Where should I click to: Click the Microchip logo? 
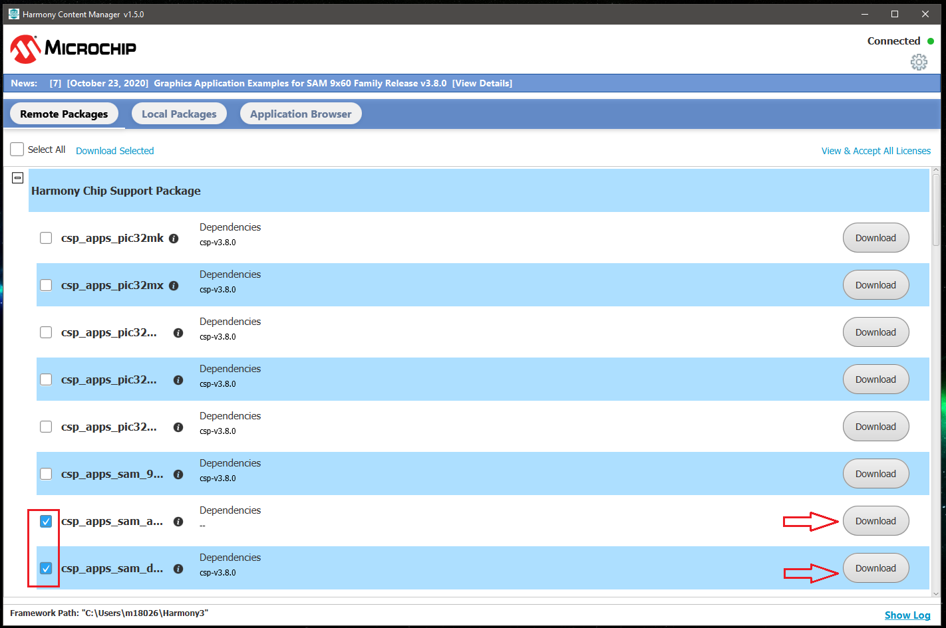73,49
